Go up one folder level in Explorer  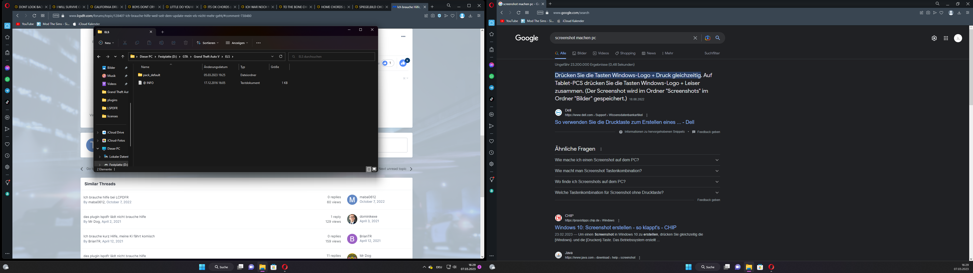(x=123, y=57)
